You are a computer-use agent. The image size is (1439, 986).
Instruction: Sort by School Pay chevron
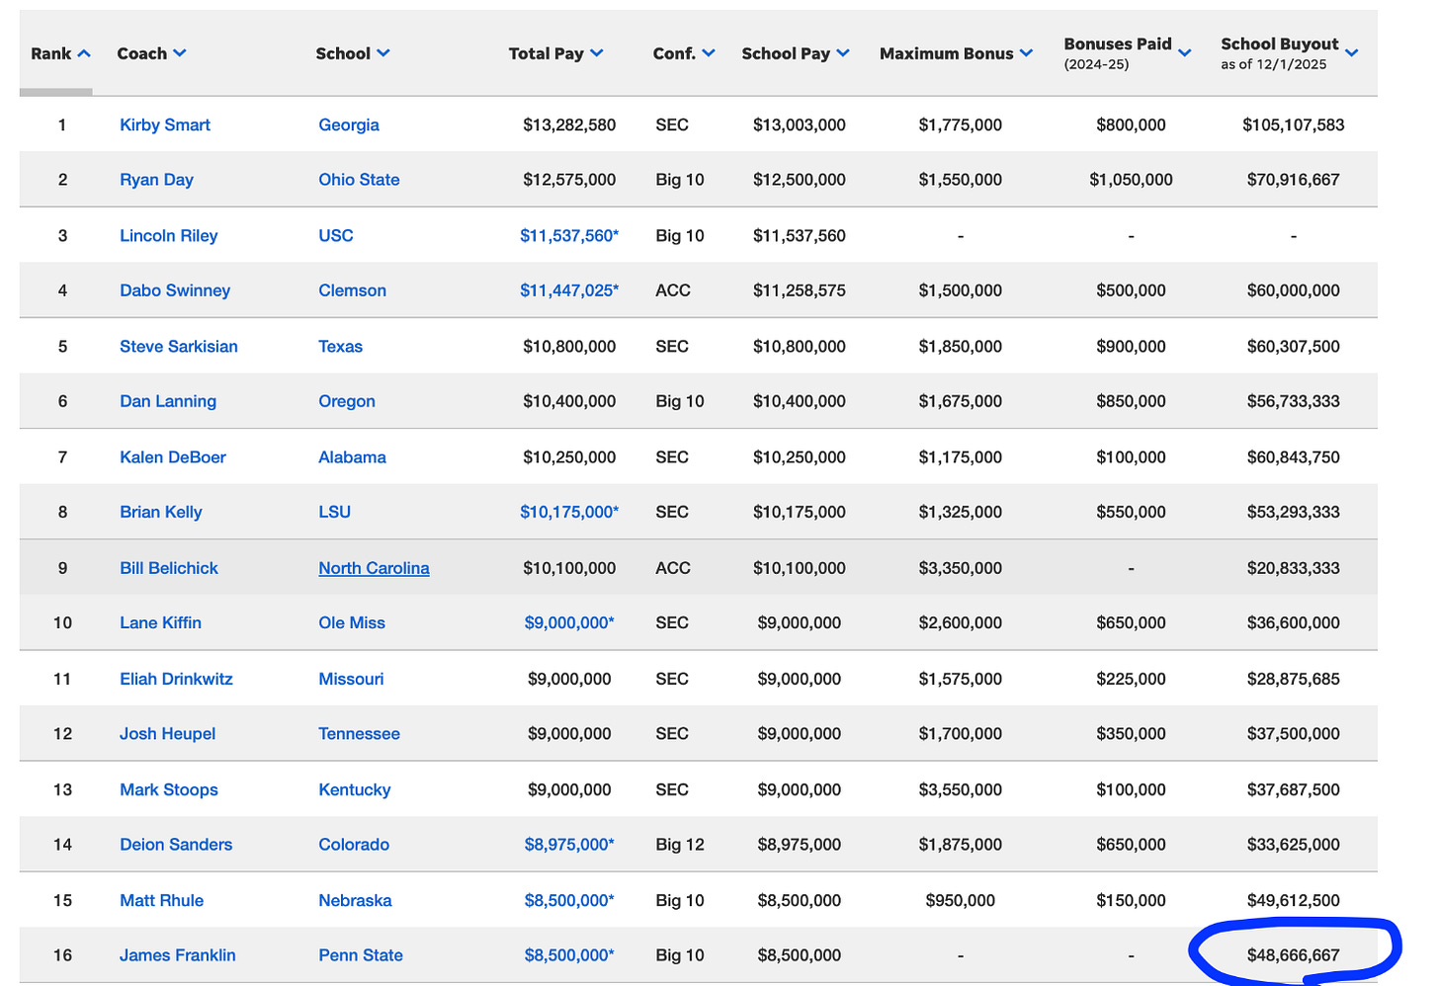click(x=843, y=53)
